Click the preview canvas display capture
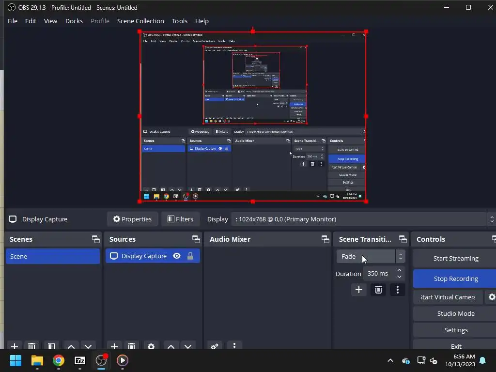This screenshot has width=496, height=372. tap(253, 116)
